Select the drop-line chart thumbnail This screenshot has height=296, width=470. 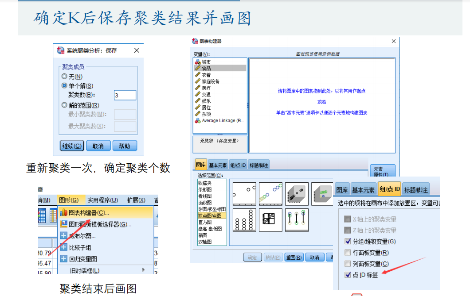(x=297, y=220)
